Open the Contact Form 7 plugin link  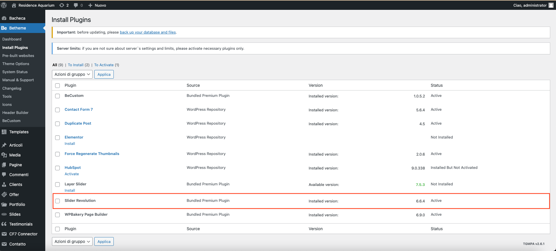coord(79,109)
